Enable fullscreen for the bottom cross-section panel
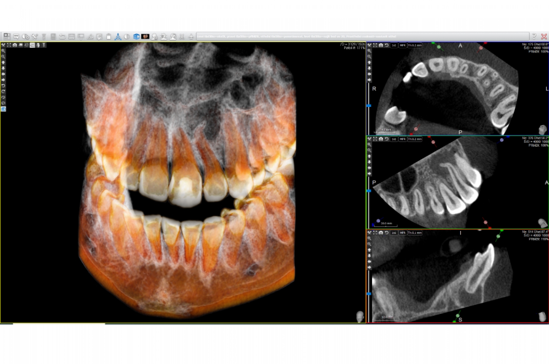The image size is (549, 364). (x=375, y=233)
